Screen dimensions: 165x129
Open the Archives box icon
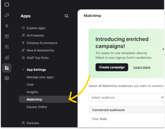pyautogui.click(x=7, y=36)
